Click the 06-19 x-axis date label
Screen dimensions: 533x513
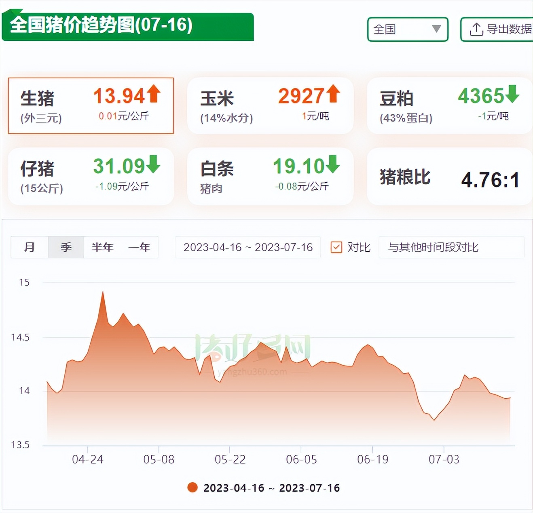(372, 460)
